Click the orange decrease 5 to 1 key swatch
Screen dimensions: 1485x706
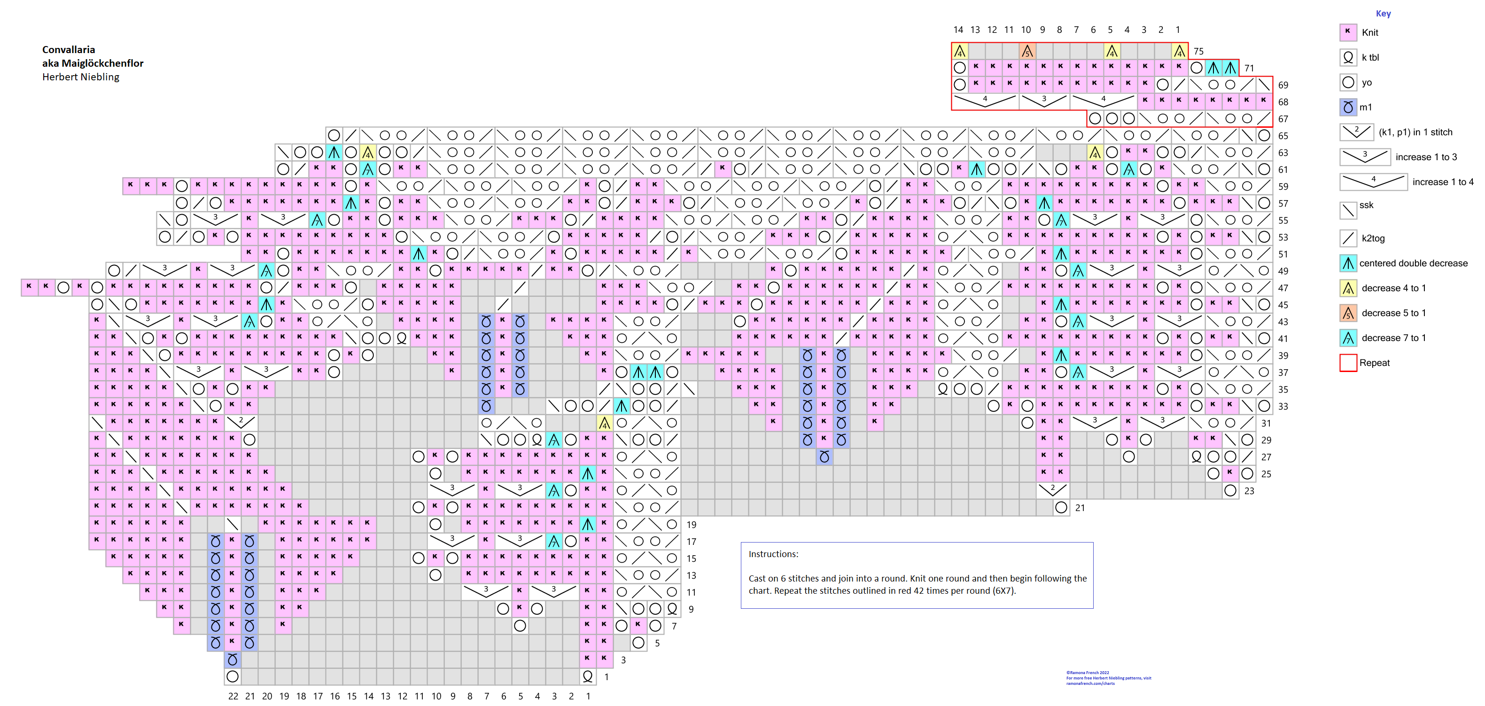[x=1348, y=313]
